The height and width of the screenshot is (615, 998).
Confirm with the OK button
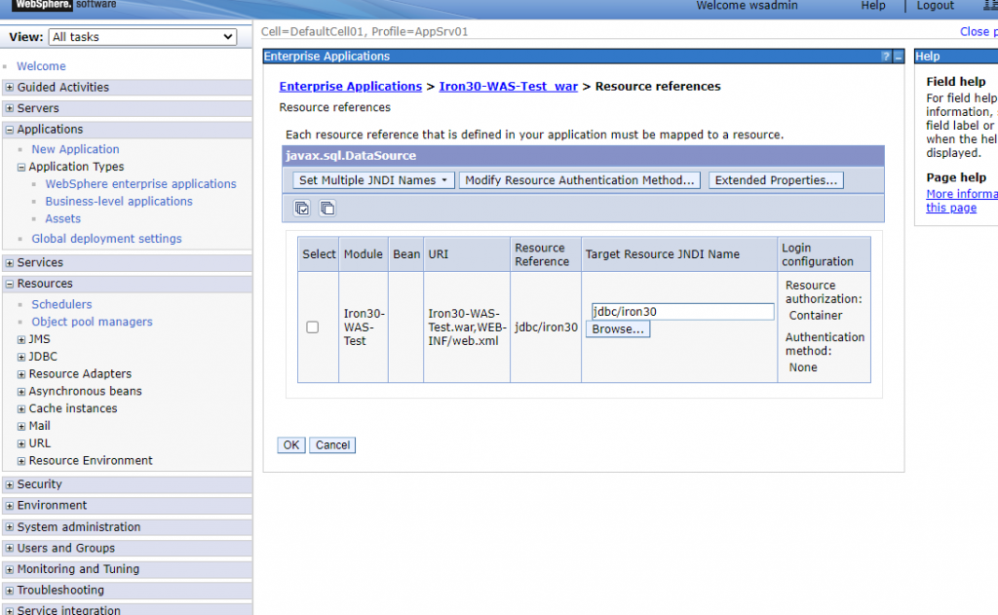tap(290, 445)
